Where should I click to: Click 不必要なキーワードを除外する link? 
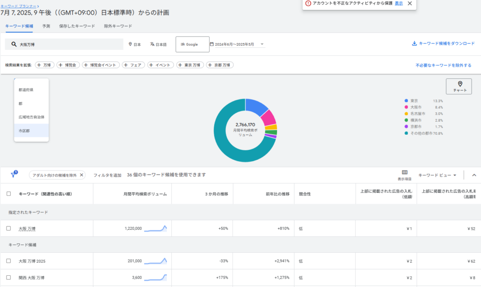(x=443, y=65)
